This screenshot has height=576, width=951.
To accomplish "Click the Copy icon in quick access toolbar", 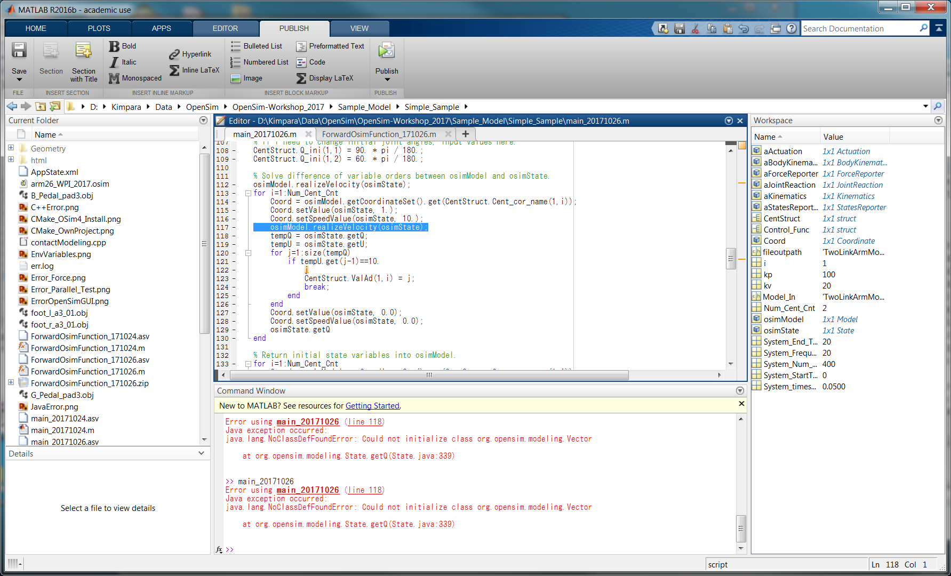I will (x=712, y=29).
